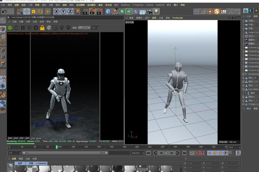Screen dimensions: 259x172
Task: Toggle the Y axis lock
Action: click(x=63, y=11)
